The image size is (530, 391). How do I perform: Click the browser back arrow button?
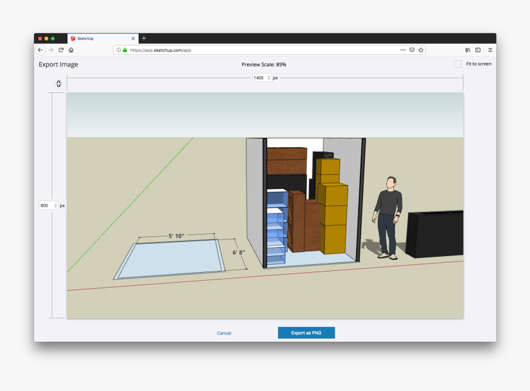click(41, 50)
